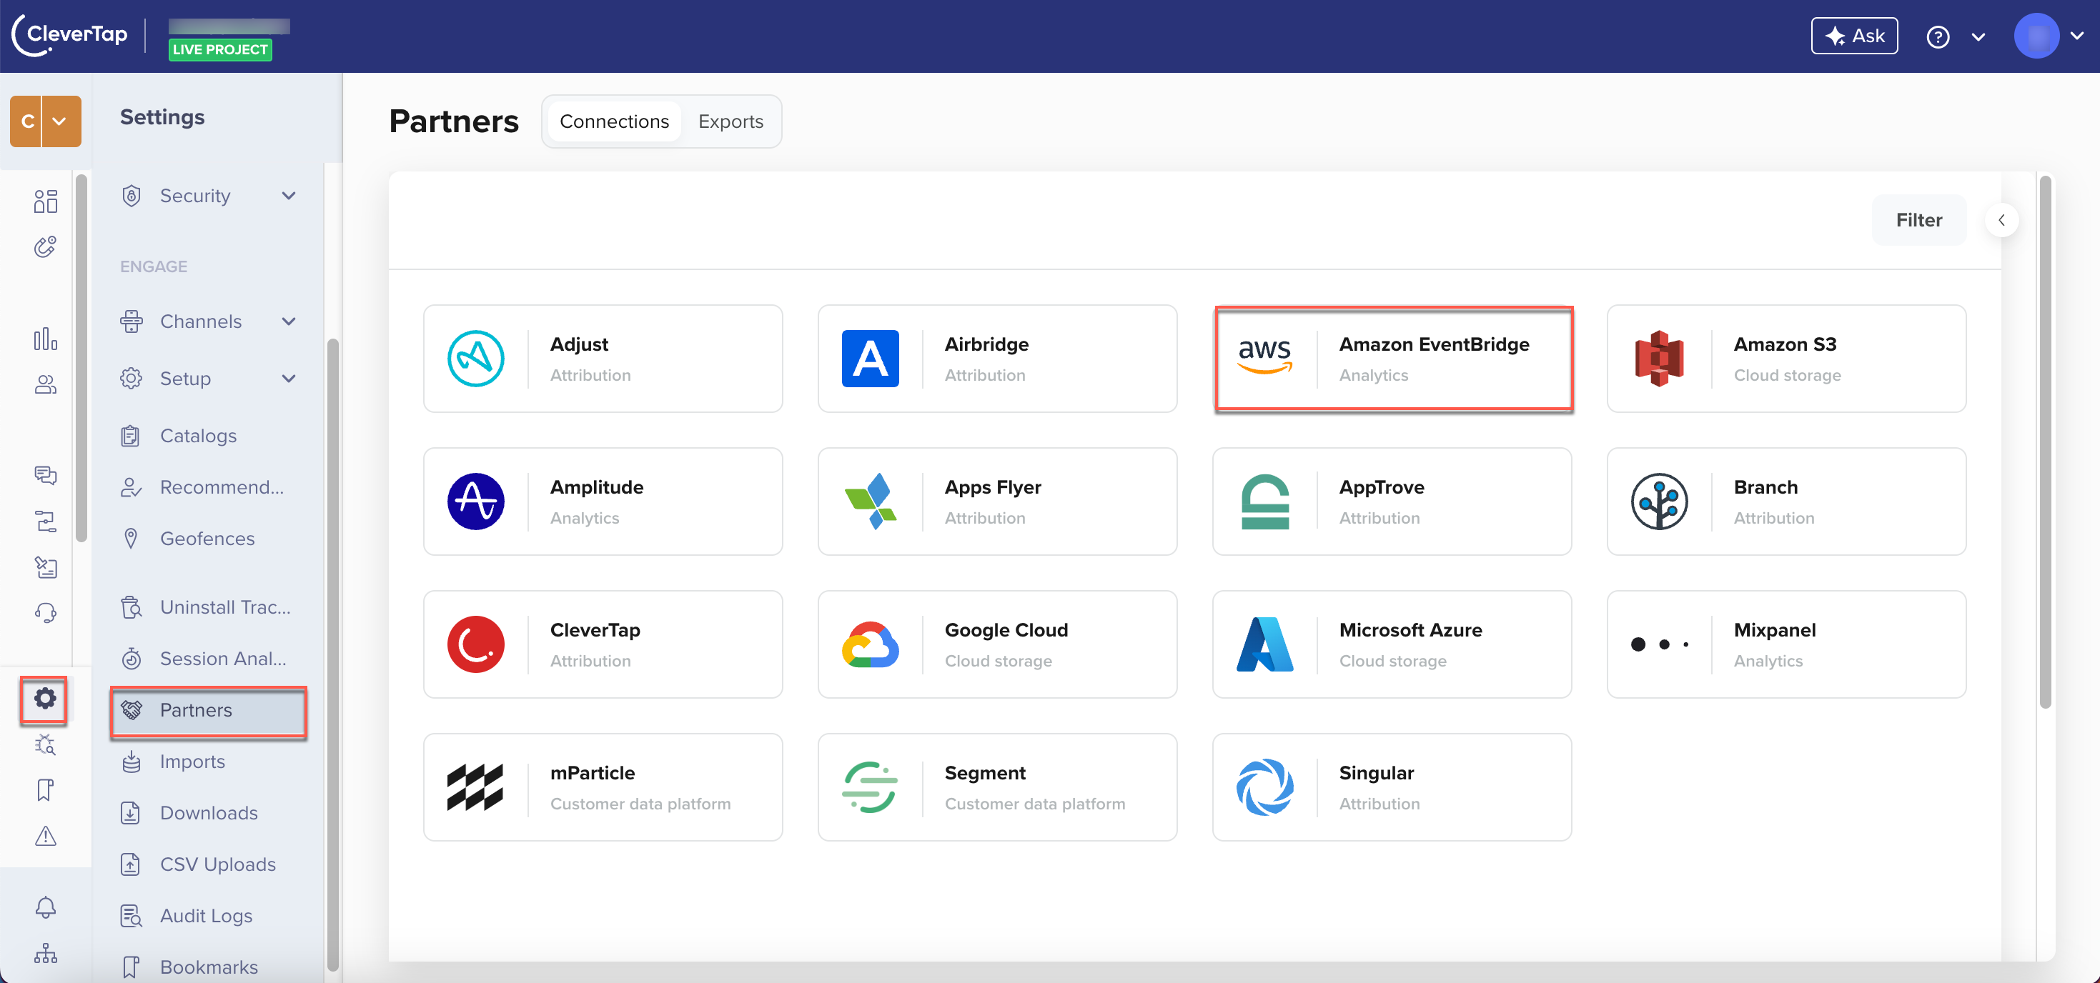The height and width of the screenshot is (983, 2100).
Task: Switch to the Exports tab
Action: click(x=733, y=121)
